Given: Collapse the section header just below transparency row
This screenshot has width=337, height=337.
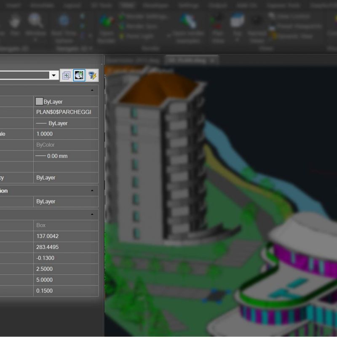Looking at the screenshot, I should (x=92, y=191).
